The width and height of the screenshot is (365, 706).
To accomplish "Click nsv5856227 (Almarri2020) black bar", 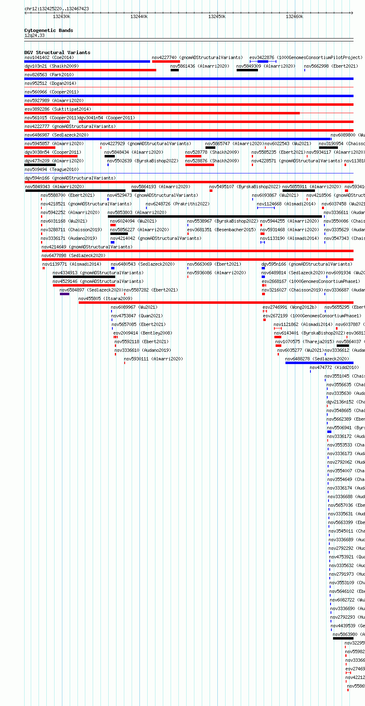I will point(119,234).
